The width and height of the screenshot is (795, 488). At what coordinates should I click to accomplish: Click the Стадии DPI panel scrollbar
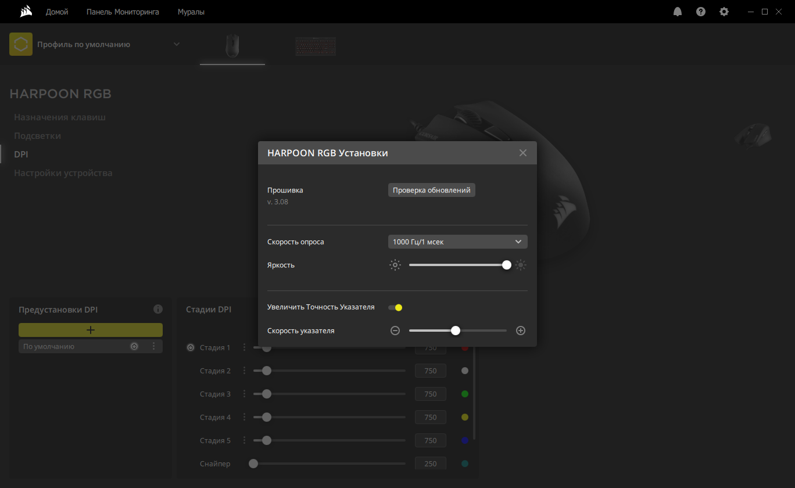coord(475,393)
